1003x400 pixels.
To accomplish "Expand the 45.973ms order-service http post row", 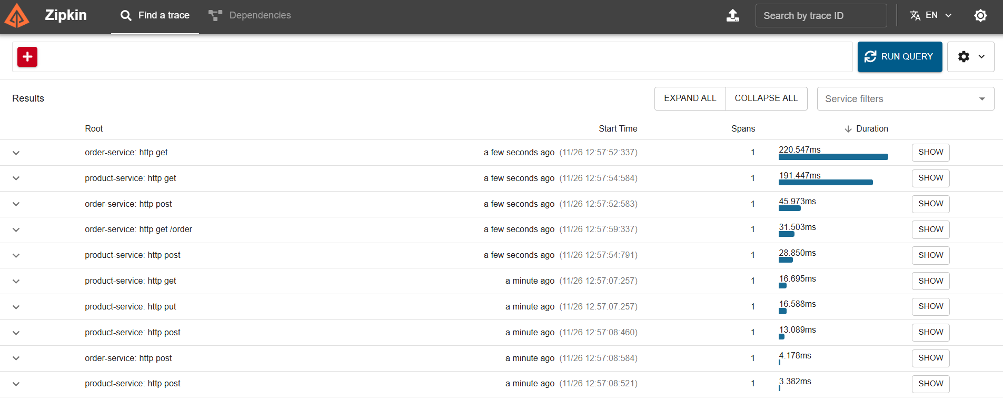I will pyautogui.click(x=16, y=204).
